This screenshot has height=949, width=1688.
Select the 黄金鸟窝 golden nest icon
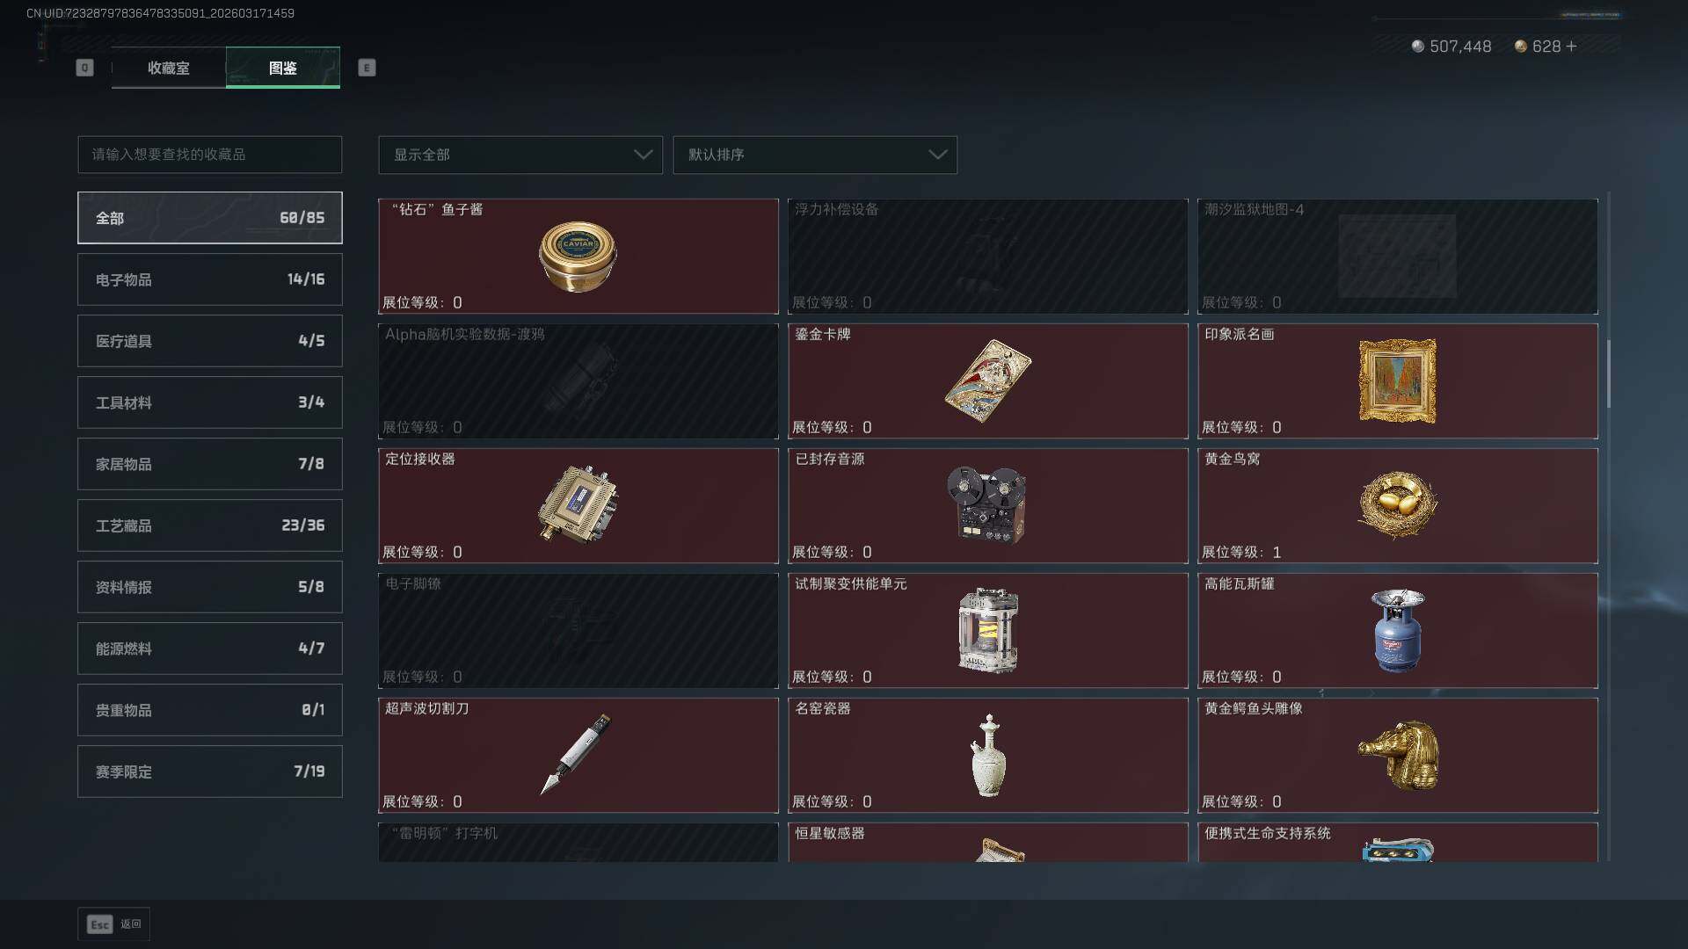(1397, 505)
